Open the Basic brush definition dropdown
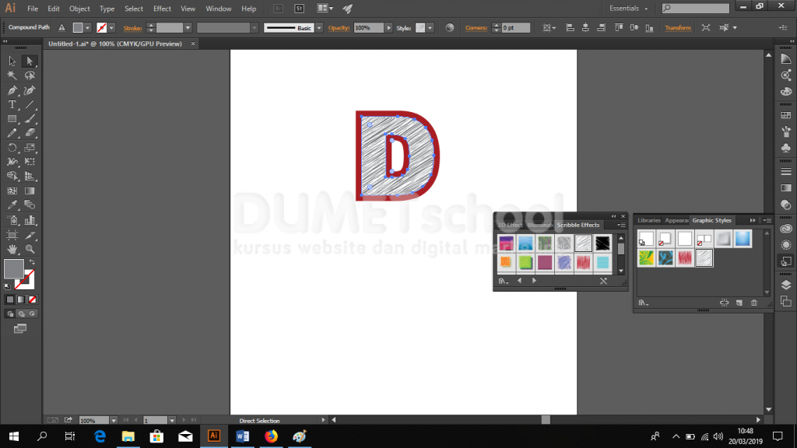 pyautogui.click(x=319, y=28)
